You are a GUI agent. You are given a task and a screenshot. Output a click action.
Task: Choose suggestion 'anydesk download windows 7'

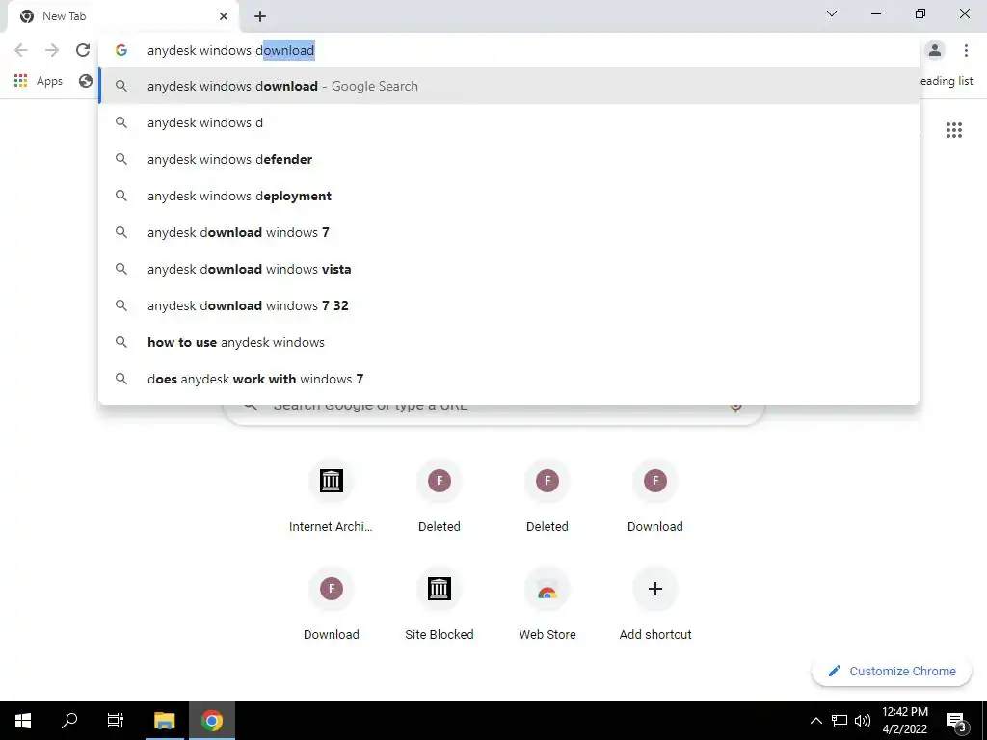click(509, 232)
